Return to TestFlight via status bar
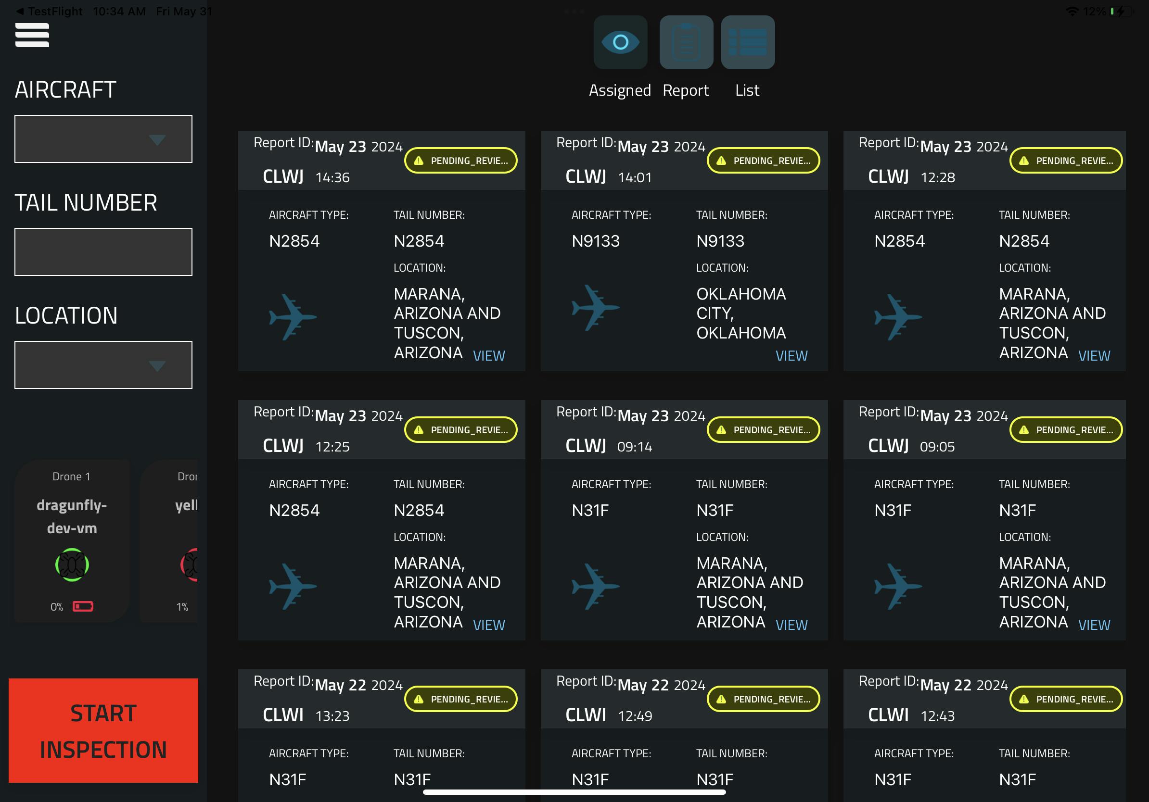This screenshot has height=802, width=1149. 49,11
